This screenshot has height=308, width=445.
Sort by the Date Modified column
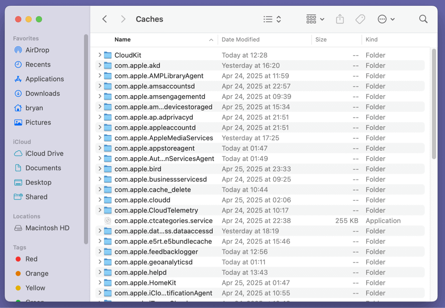(x=240, y=40)
